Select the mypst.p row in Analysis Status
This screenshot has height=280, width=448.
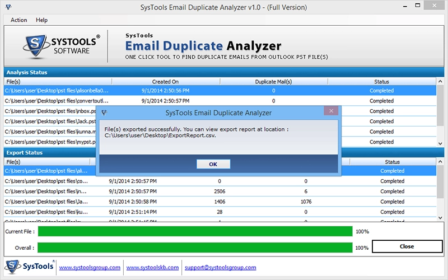click(x=50, y=142)
